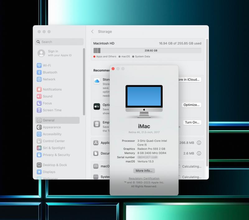Image resolution: width=249 pixels, height=220 pixels.
Task: Select Control Center sidebar item
Action: point(51,141)
